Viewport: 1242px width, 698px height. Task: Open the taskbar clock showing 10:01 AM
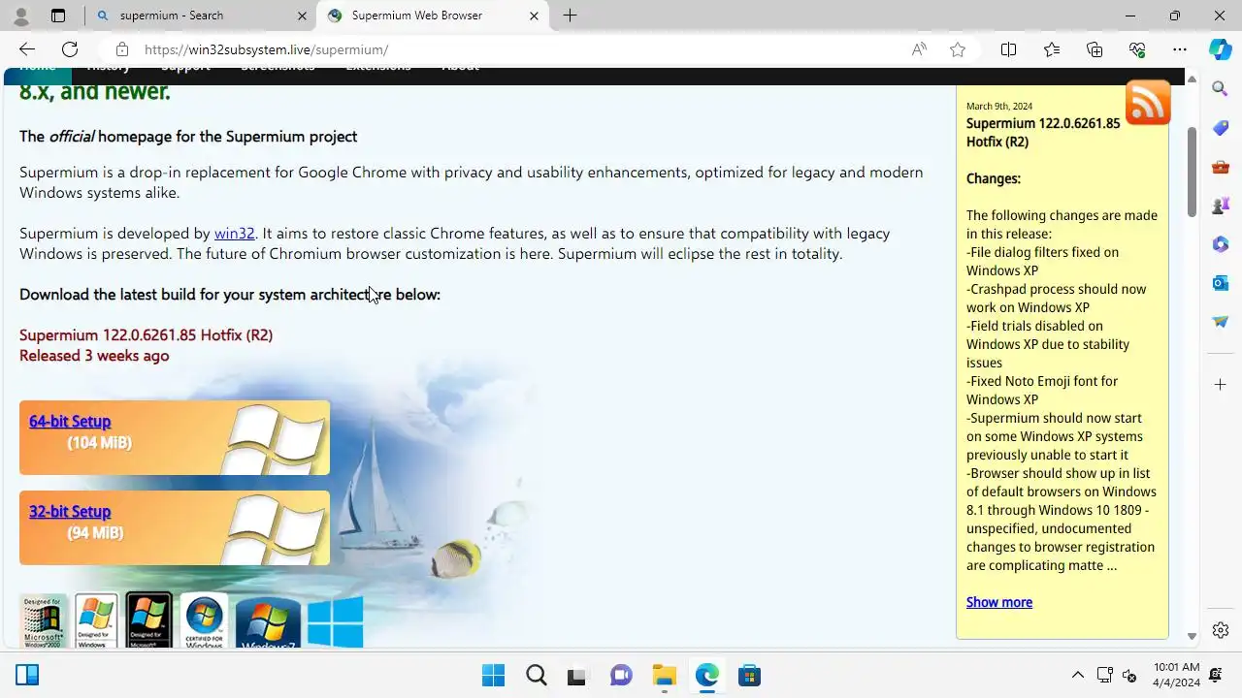click(1176, 675)
